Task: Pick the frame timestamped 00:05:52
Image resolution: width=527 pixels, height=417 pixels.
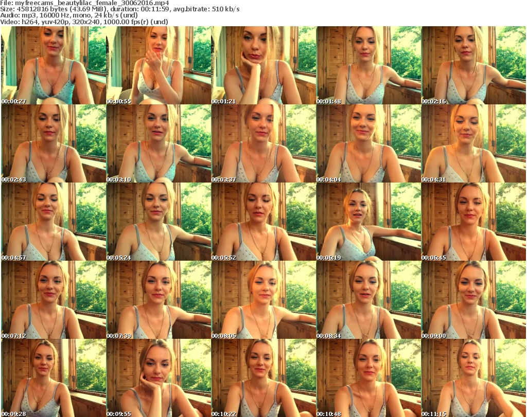Action: coord(263,222)
